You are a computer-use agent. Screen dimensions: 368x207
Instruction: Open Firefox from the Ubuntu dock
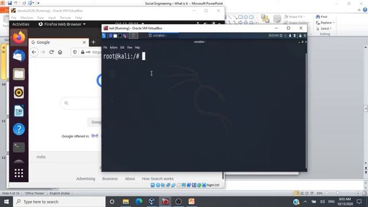(19, 37)
